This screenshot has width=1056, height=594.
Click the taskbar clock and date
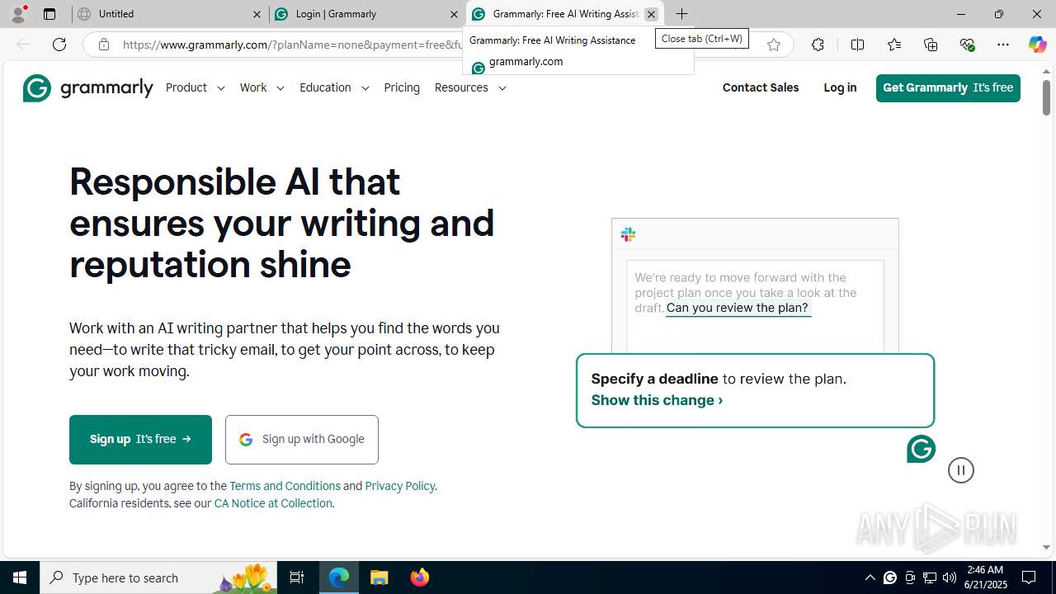(x=985, y=577)
